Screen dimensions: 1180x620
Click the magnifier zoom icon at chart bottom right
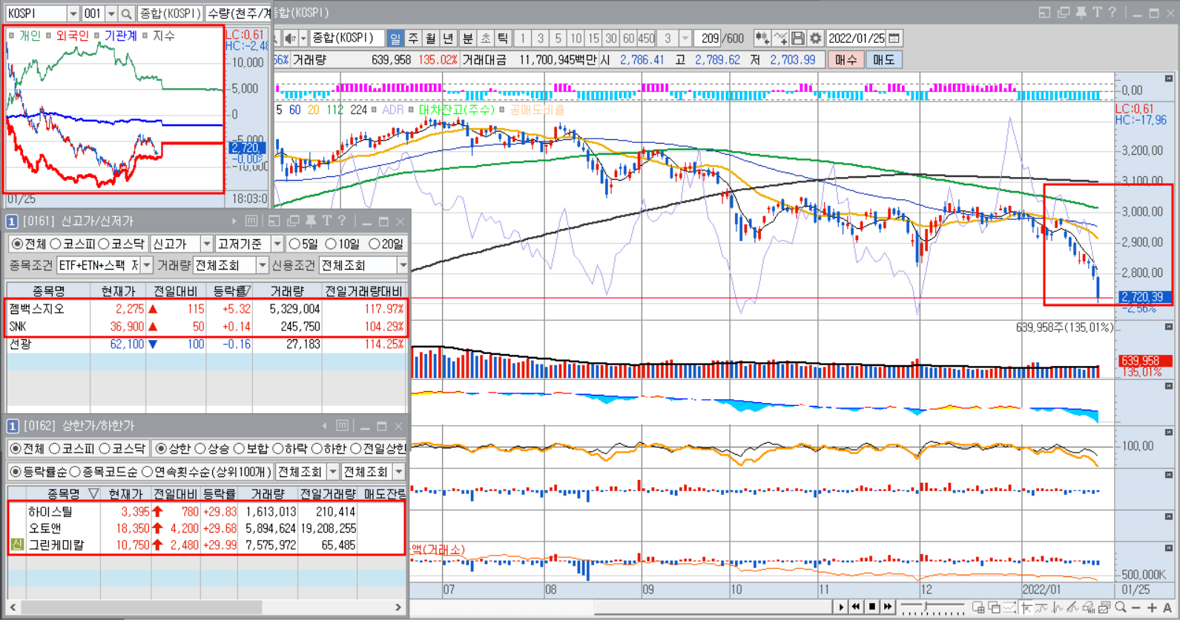[x=1120, y=607]
